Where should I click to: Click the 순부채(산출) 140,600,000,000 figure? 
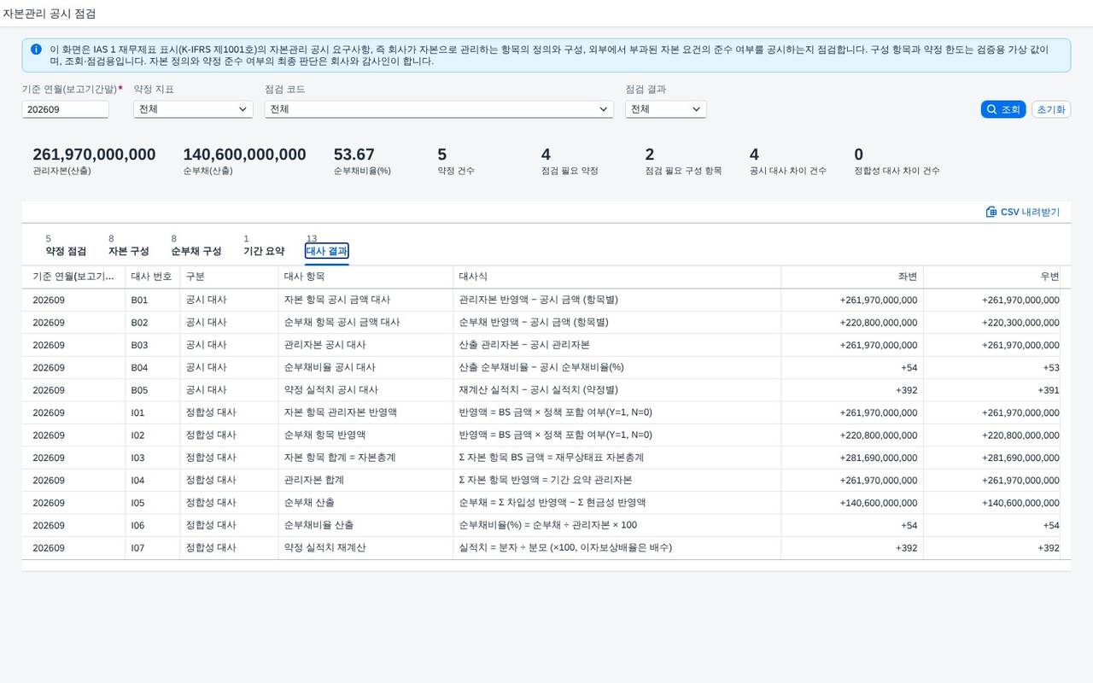[244, 155]
